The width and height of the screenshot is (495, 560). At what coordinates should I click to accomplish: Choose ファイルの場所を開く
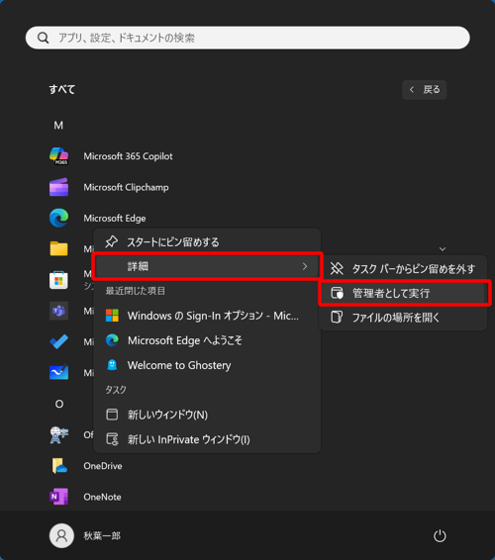pyautogui.click(x=403, y=318)
